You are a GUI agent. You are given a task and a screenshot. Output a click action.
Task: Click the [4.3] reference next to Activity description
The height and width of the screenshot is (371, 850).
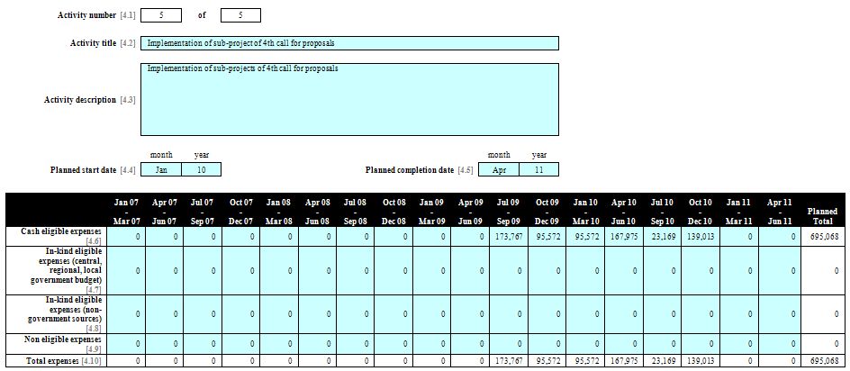[x=127, y=99]
